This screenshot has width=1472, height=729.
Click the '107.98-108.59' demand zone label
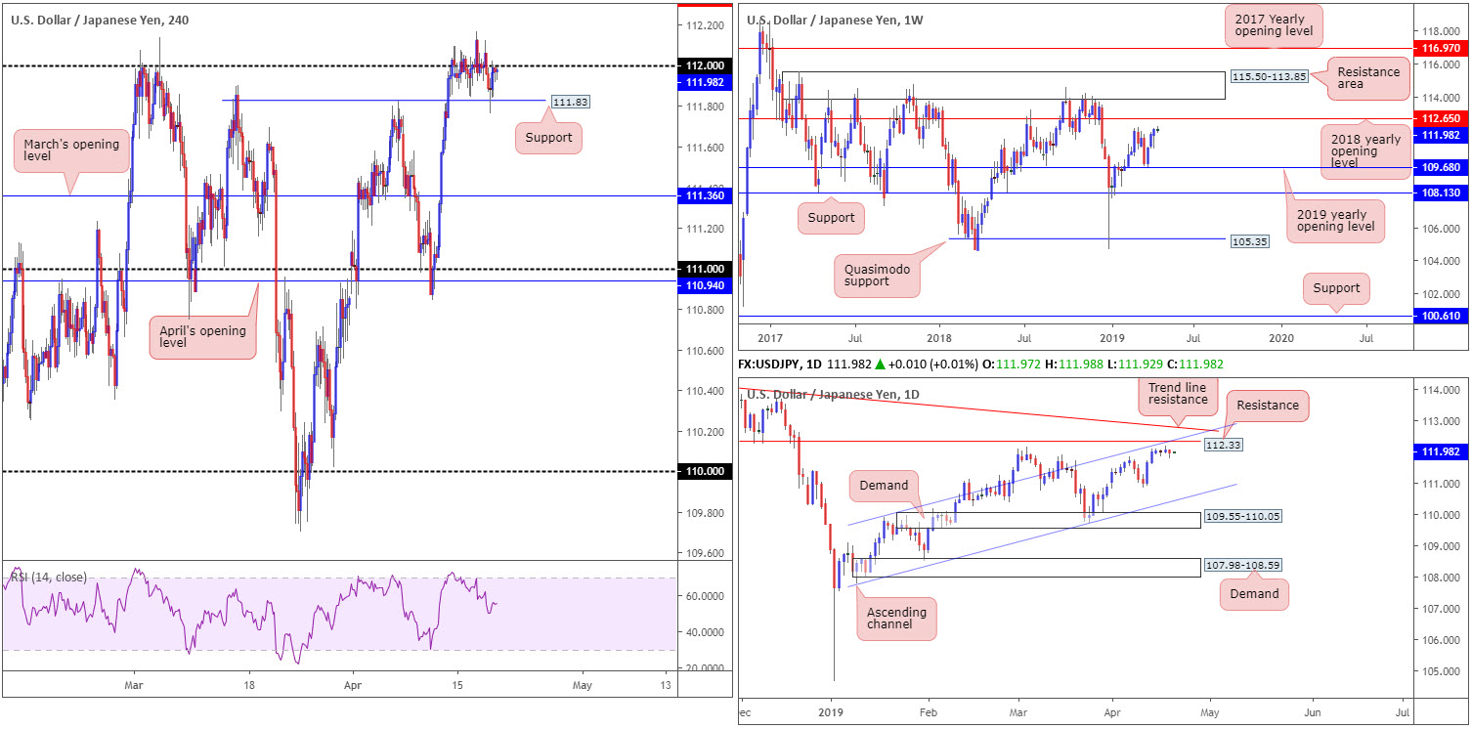(x=1241, y=565)
